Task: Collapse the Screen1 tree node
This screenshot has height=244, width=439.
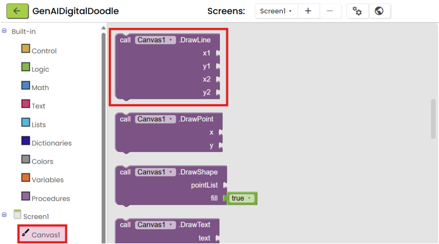Action: click(x=4, y=215)
